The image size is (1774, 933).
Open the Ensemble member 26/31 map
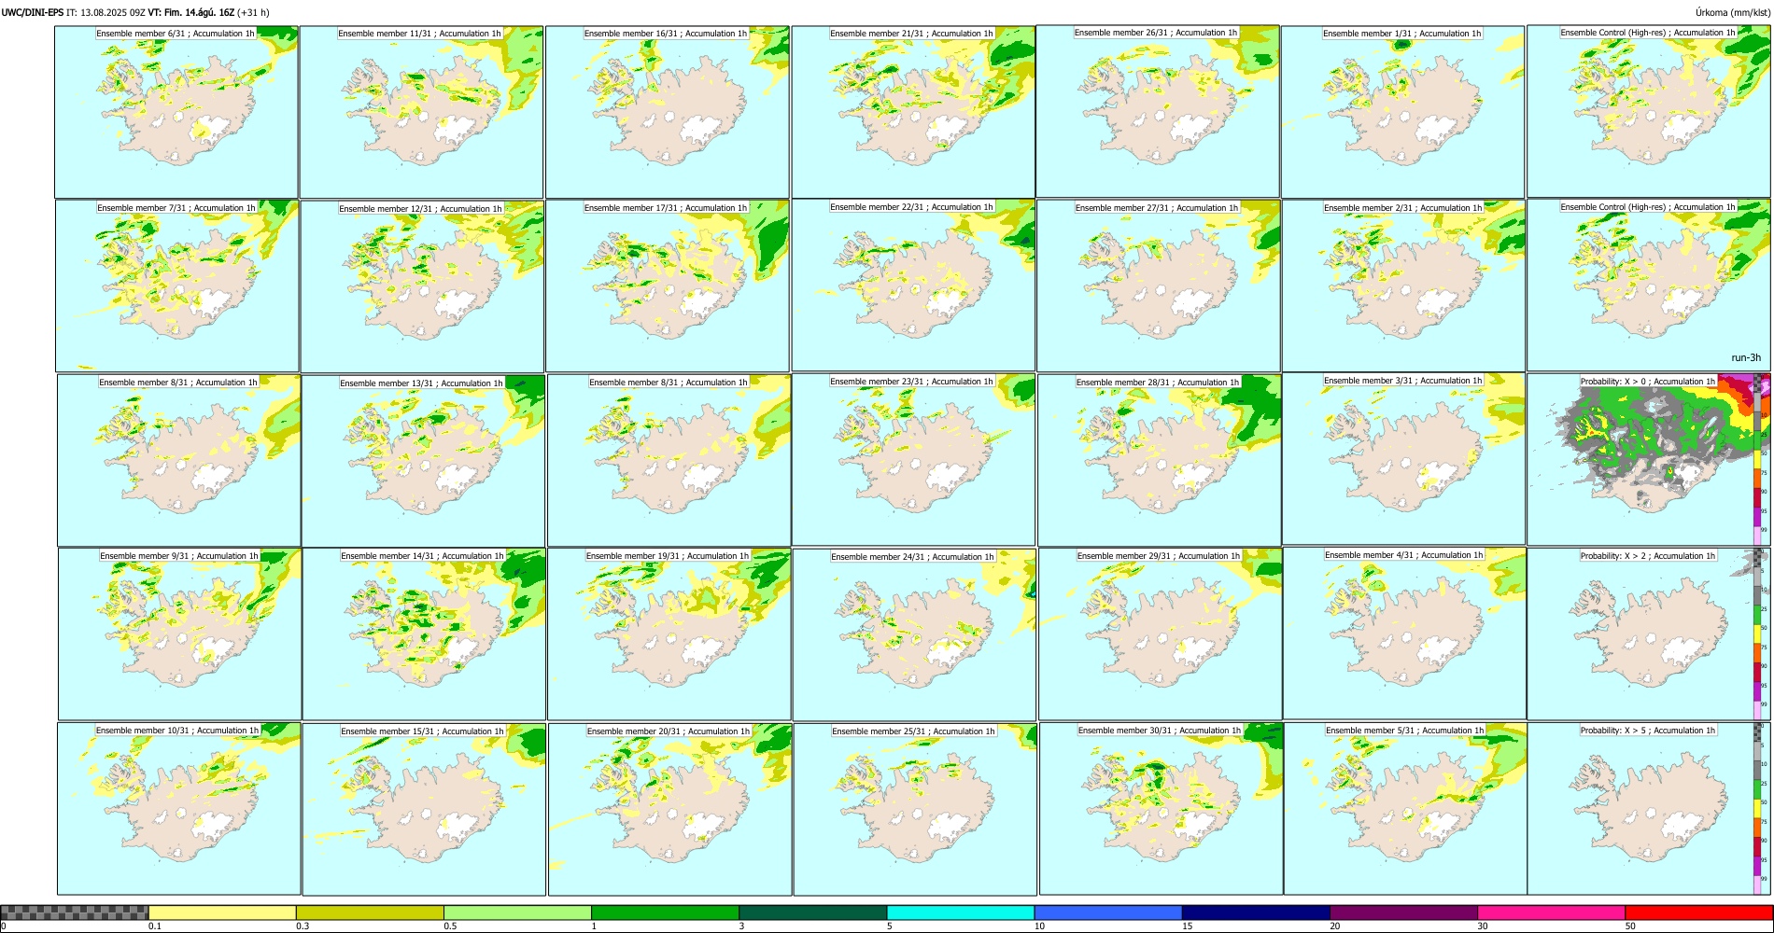pos(1158,111)
